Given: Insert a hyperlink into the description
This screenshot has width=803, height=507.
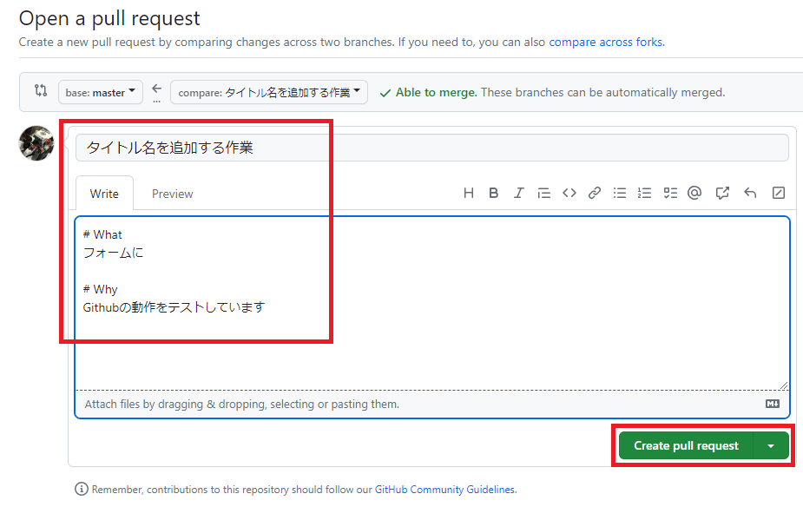Looking at the screenshot, I should pos(594,193).
